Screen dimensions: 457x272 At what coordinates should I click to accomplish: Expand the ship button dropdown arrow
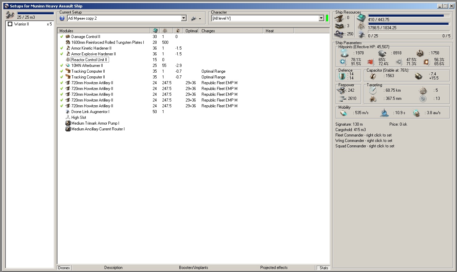200,19
